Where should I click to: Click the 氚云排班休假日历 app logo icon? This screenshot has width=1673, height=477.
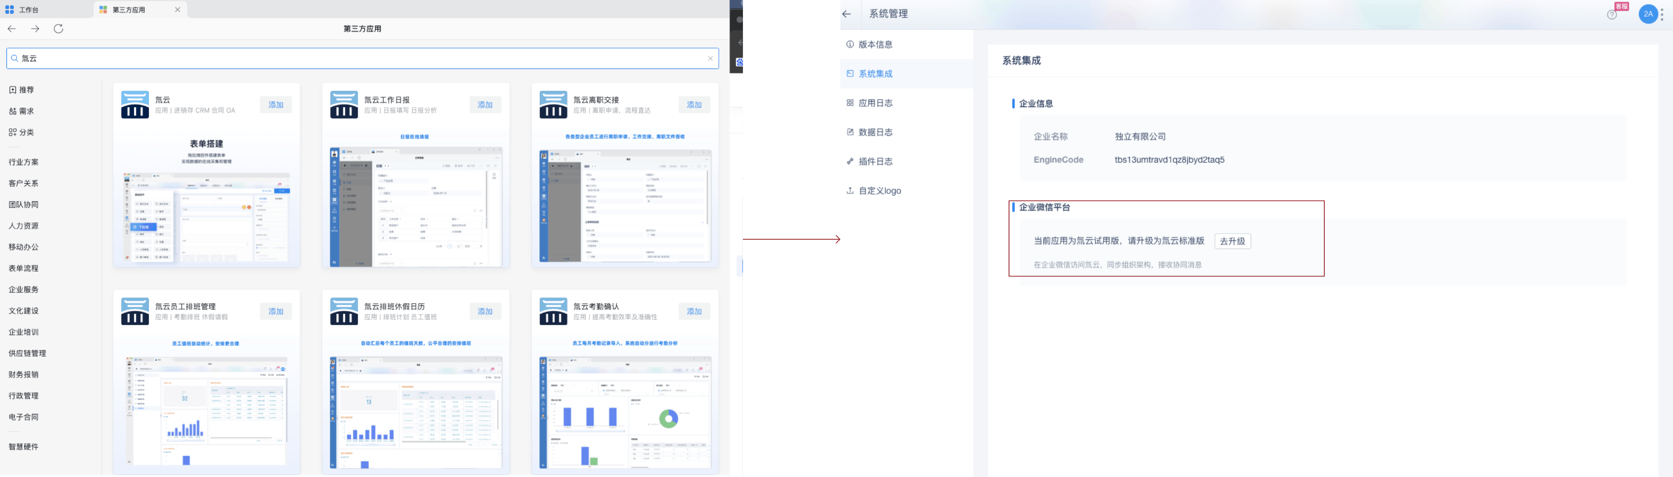pyautogui.click(x=344, y=311)
